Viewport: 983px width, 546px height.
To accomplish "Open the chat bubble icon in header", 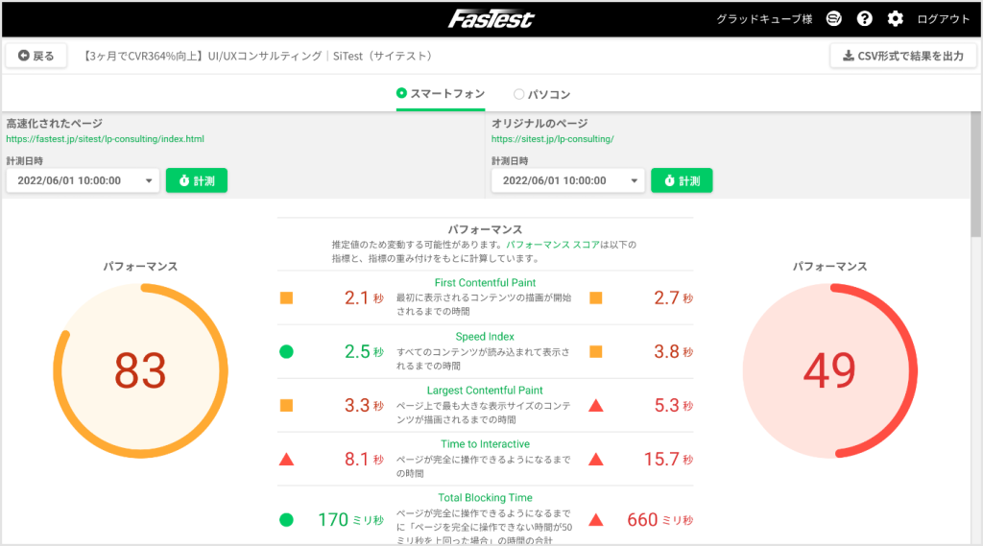I will [834, 19].
